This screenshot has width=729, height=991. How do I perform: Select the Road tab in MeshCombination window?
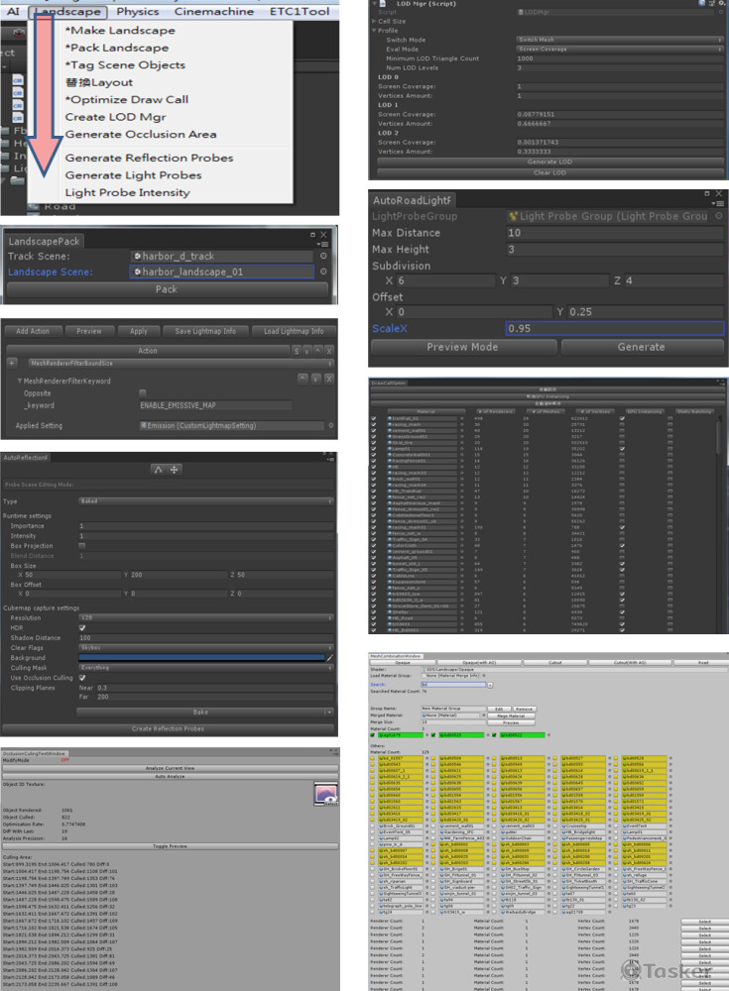[x=702, y=662]
